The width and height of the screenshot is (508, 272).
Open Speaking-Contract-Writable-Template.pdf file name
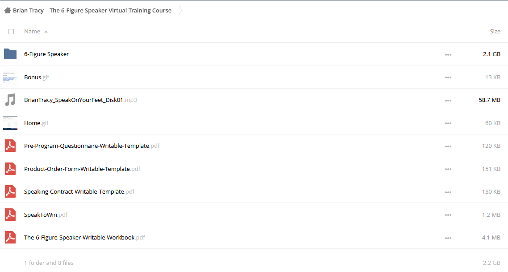[x=79, y=191]
